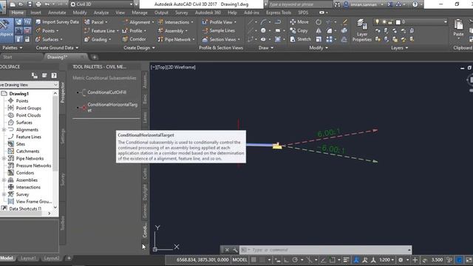
Task: Click the Import Survey Data tool
Action: 57,22
